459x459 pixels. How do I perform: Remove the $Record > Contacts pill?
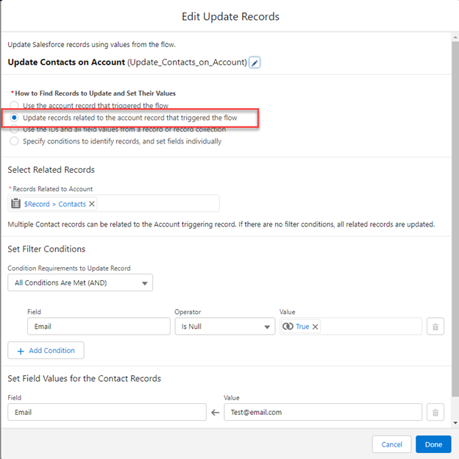pyautogui.click(x=92, y=204)
